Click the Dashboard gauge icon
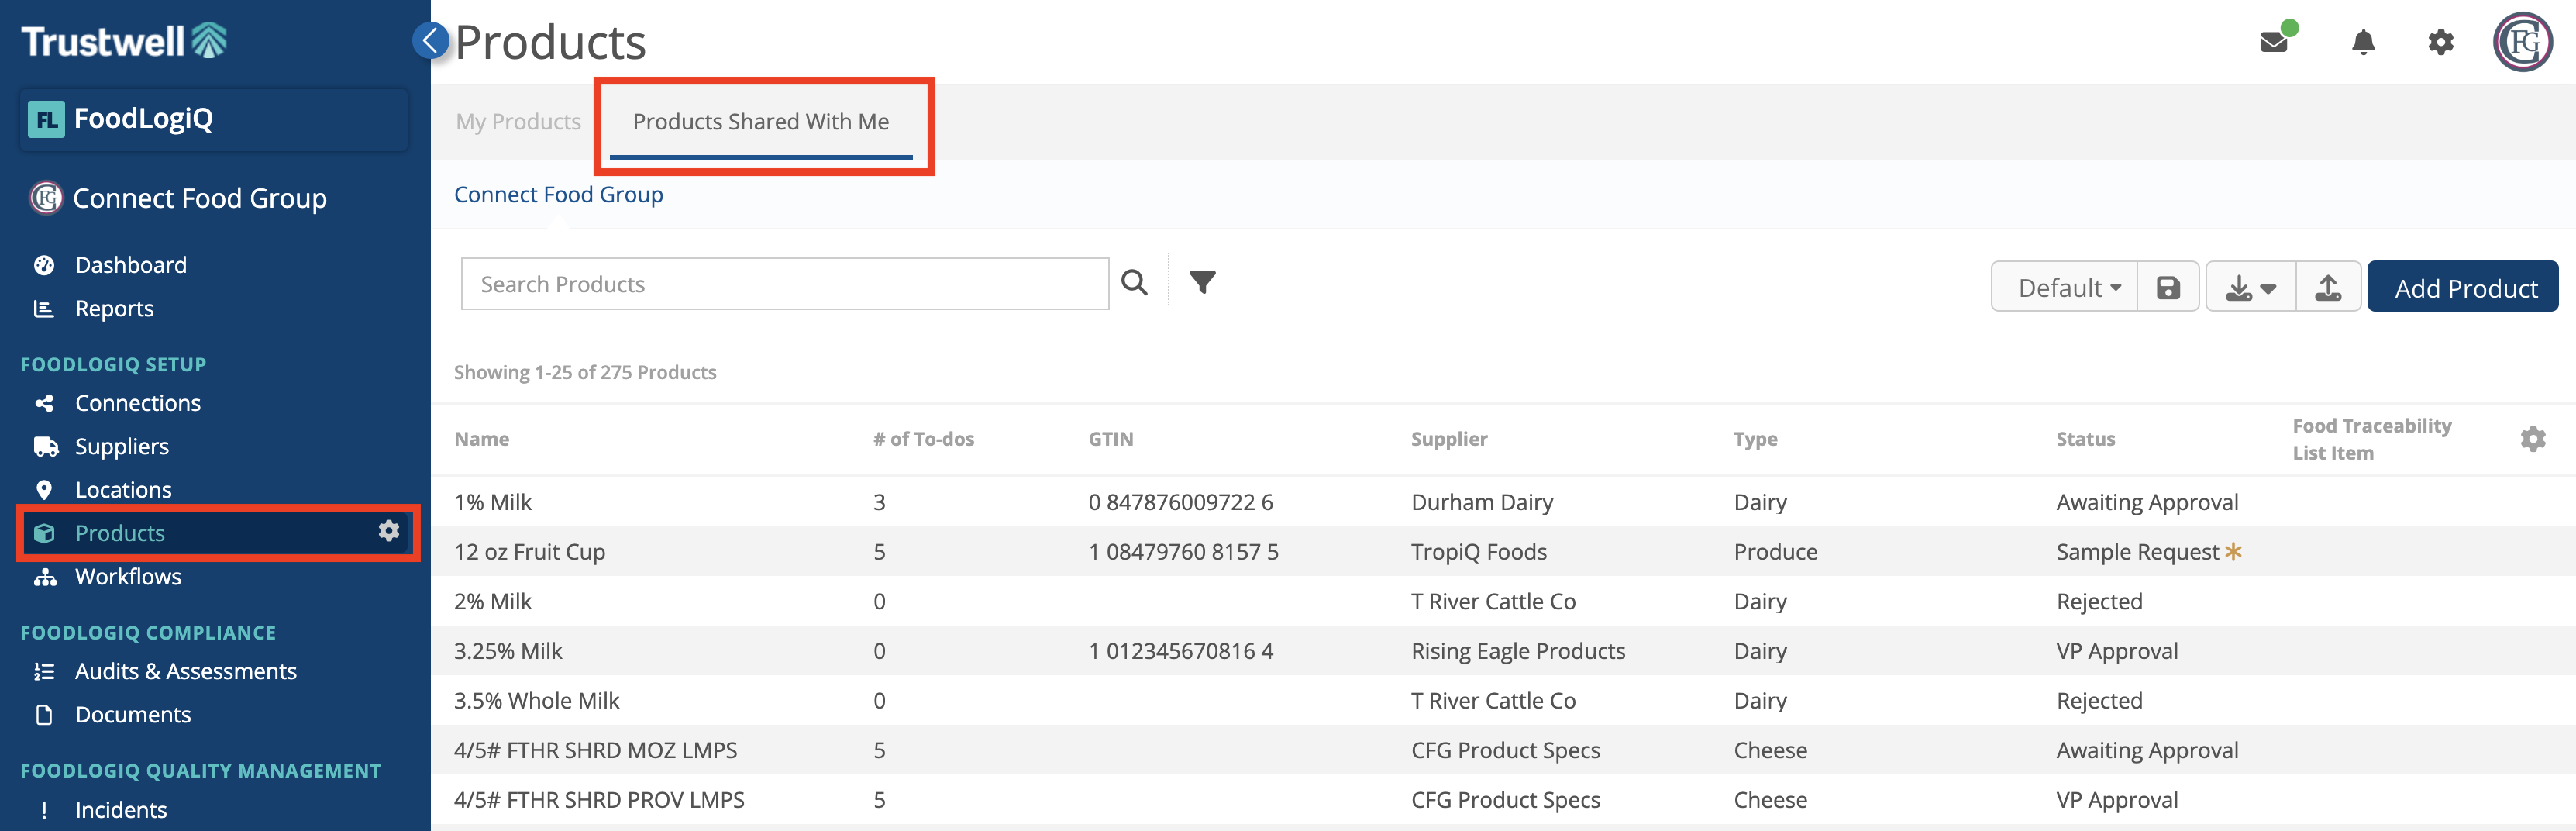Viewport: 2576px width, 831px height. pos(44,265)
